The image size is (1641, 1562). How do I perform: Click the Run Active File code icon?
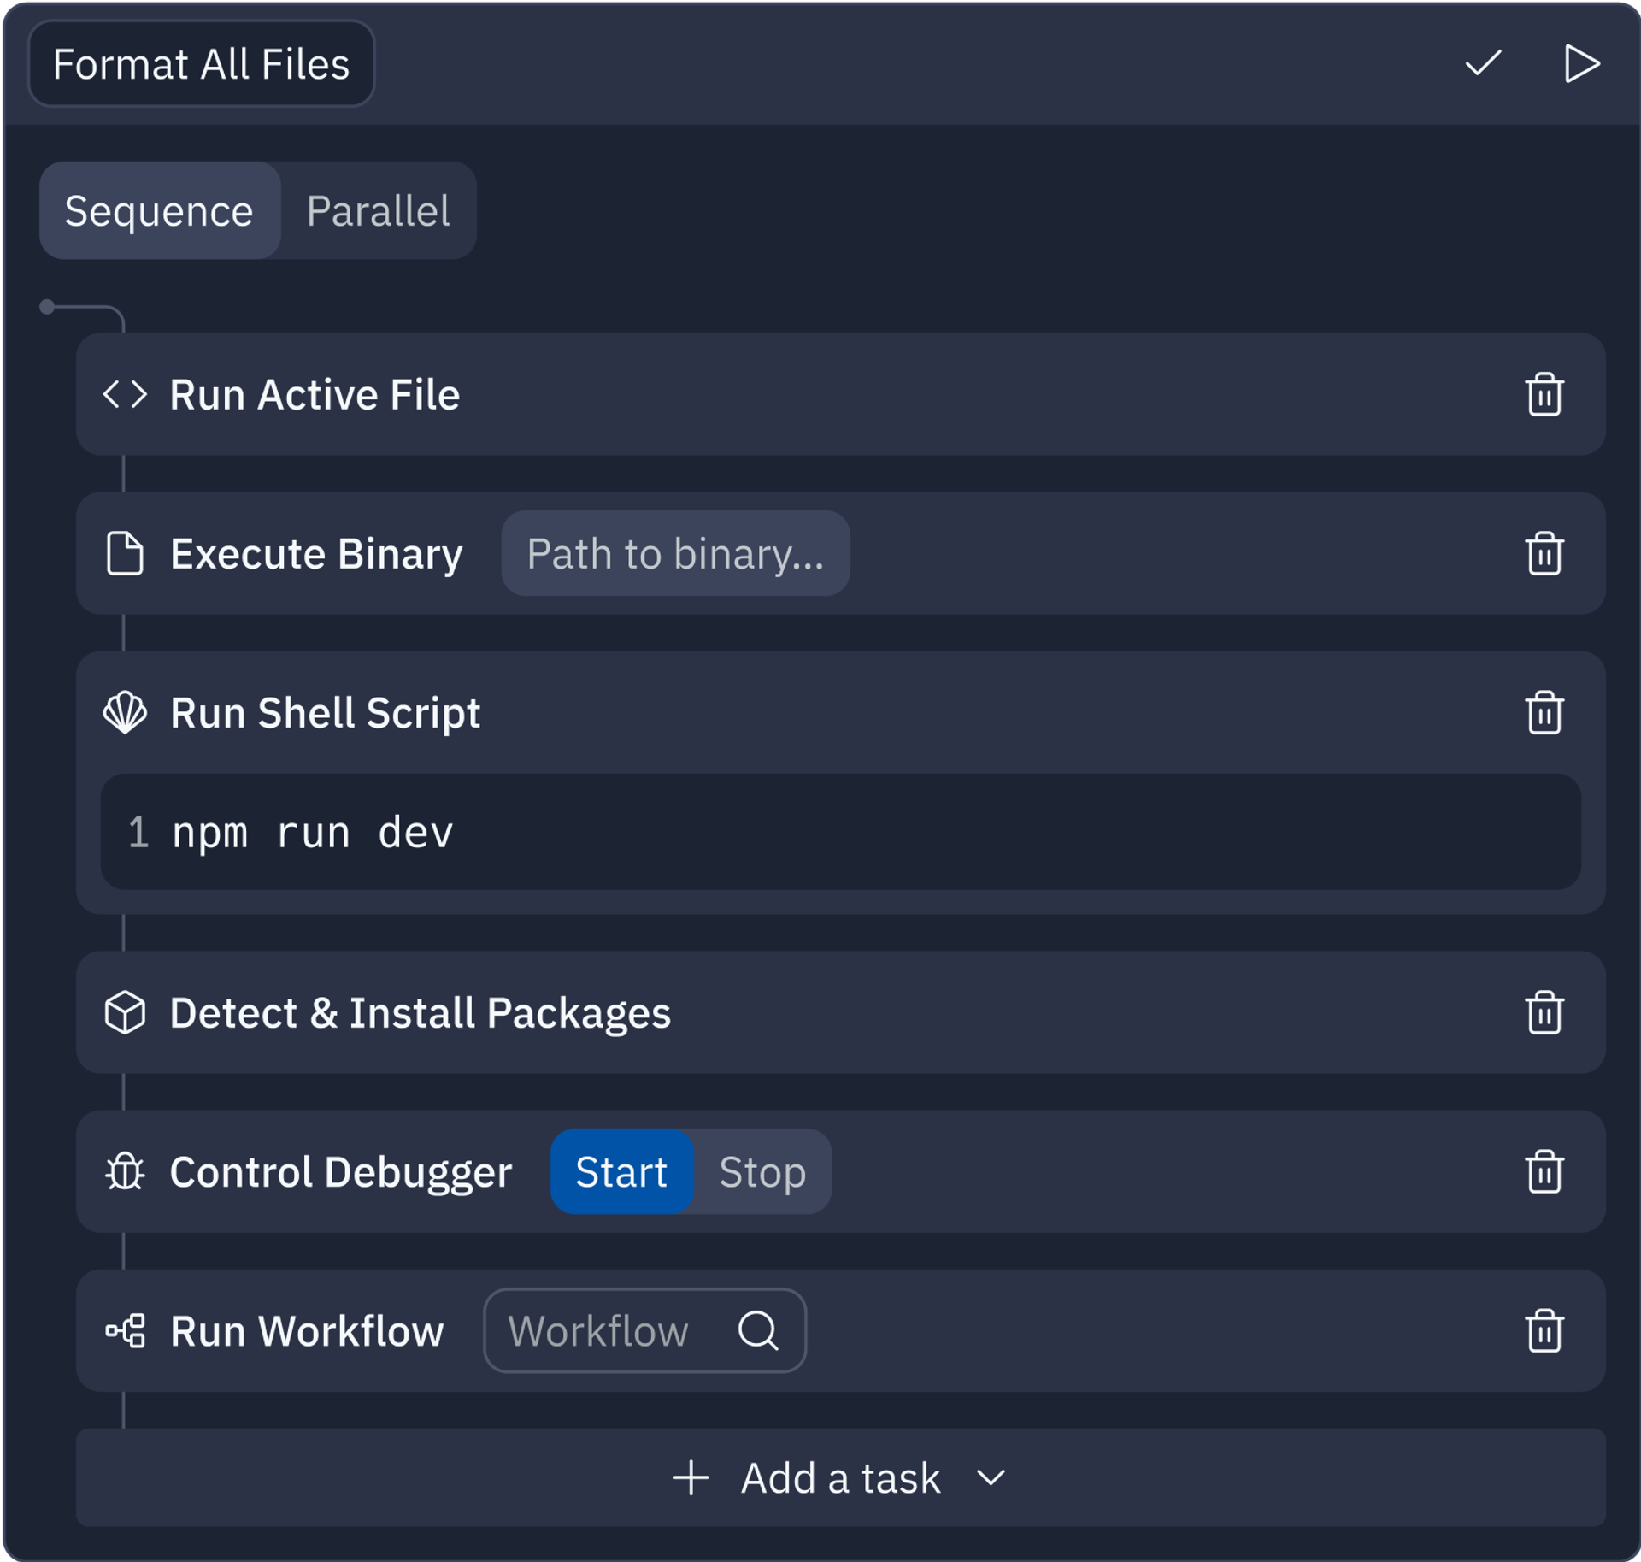126,393
